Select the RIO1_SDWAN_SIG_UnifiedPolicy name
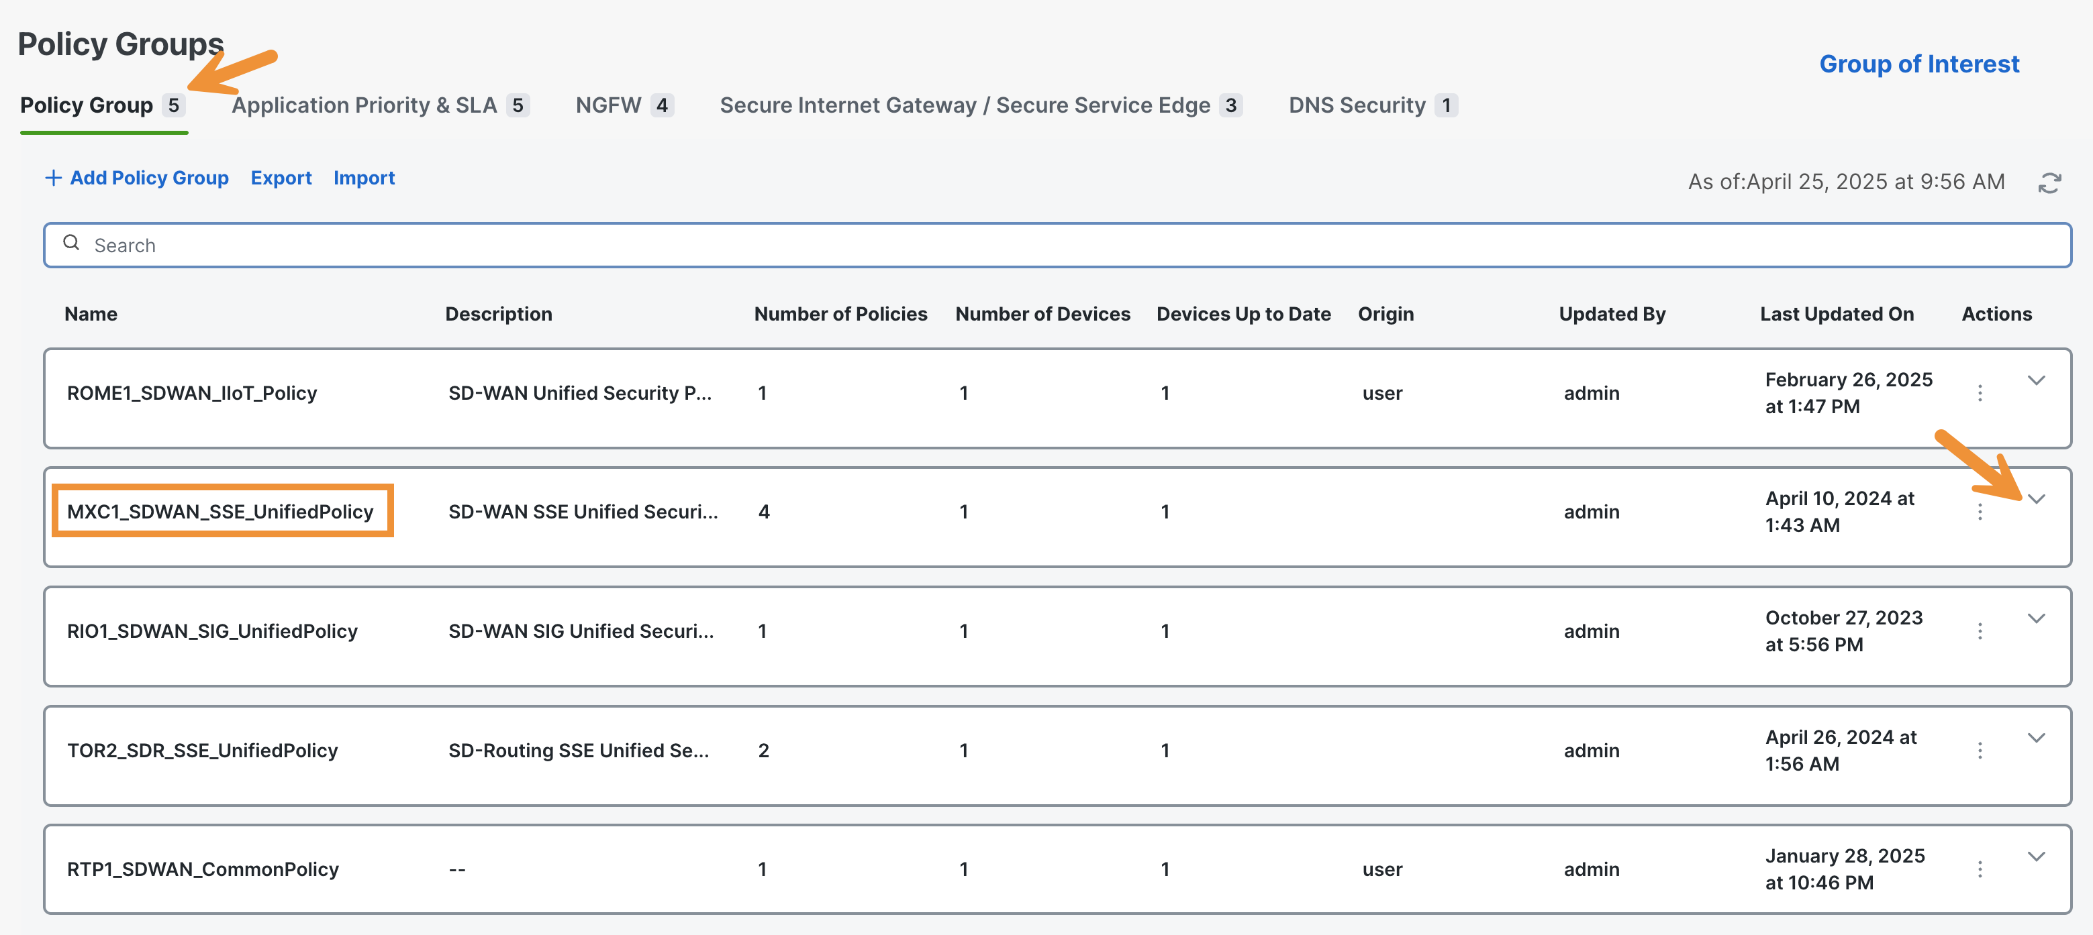The height and width of the screenshot is (935, 2093). click(x=212, y=630)
